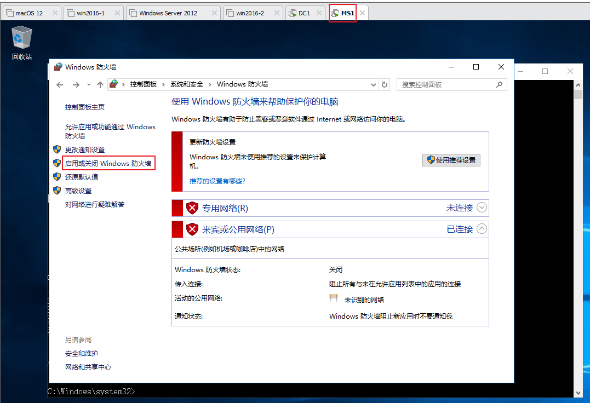590x403 pixels.
Task: Open 控制面板主页 link
Action: tap(85, 107)
